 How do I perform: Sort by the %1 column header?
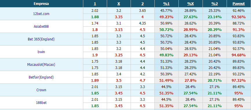coord(166,4)
